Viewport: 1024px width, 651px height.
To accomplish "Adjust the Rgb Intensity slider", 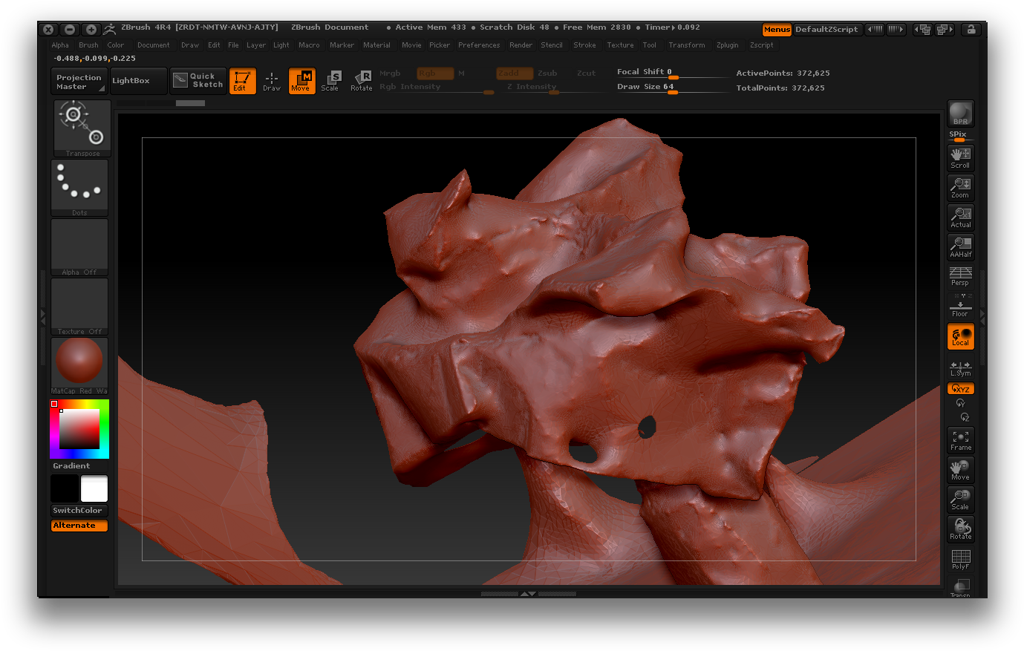I will click(x=437, y=88).
